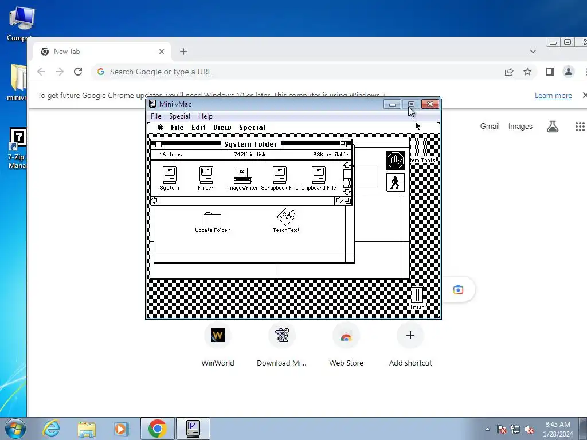587x440 pixels.
Task: Click the Google Lens camera icon
Action: point(458,289)
